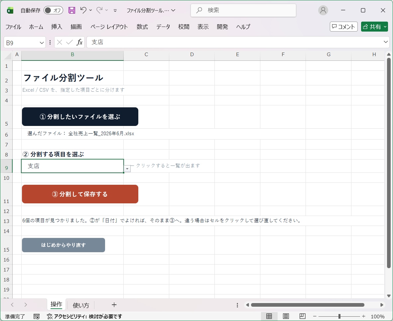The height and width of the screenshot is (321, 393).
Task: Open the ヘルプ ribbon tab
Action: [243, 27]
